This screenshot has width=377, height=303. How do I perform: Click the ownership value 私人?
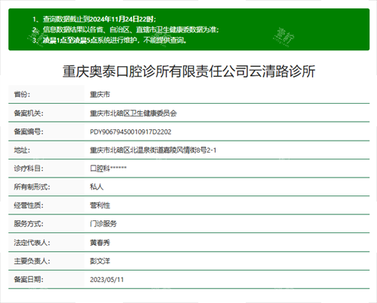click(97, 186)
